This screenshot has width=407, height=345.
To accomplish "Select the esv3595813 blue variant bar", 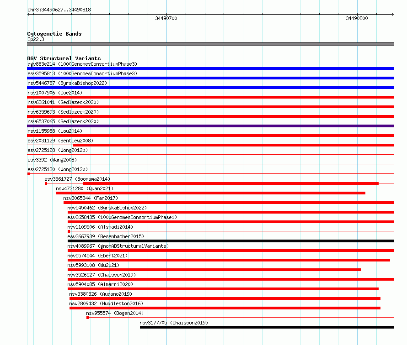I will 210,78.
